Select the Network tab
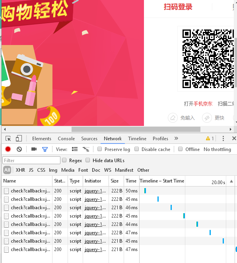Viewport: 237px width, 263px height. [x=113, y=139]
